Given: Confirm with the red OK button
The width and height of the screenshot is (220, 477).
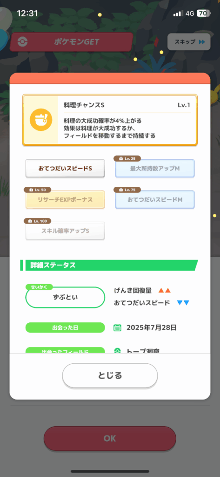Looking at the screenshot, I should [110, 438].
